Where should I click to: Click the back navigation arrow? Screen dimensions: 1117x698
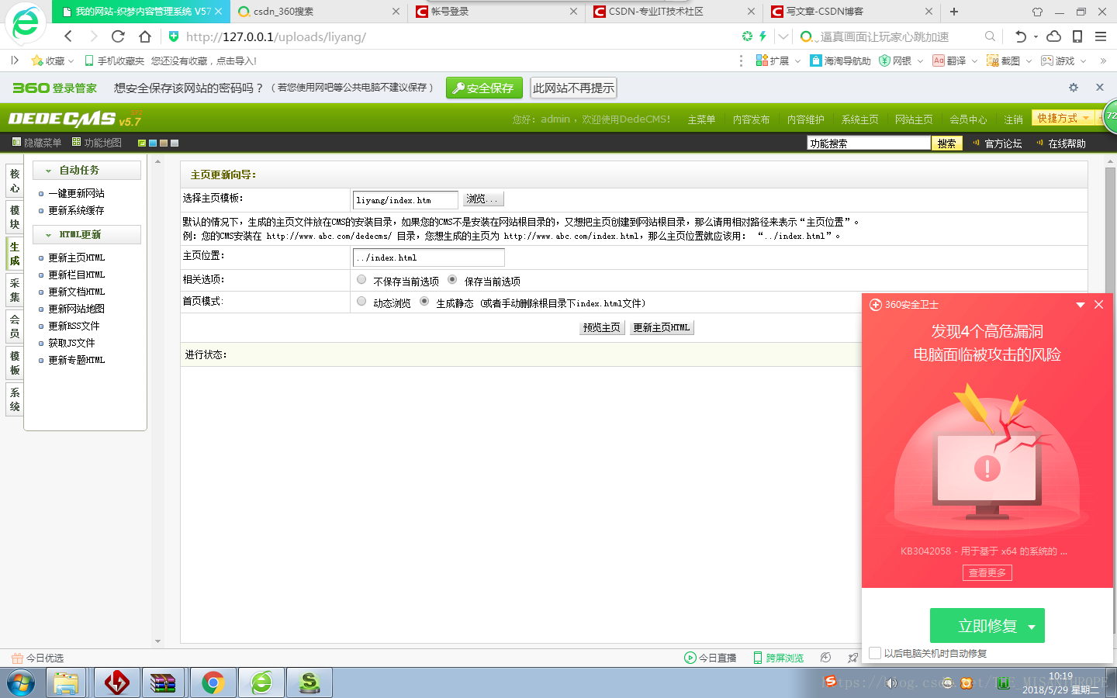(x=68, y=36)
